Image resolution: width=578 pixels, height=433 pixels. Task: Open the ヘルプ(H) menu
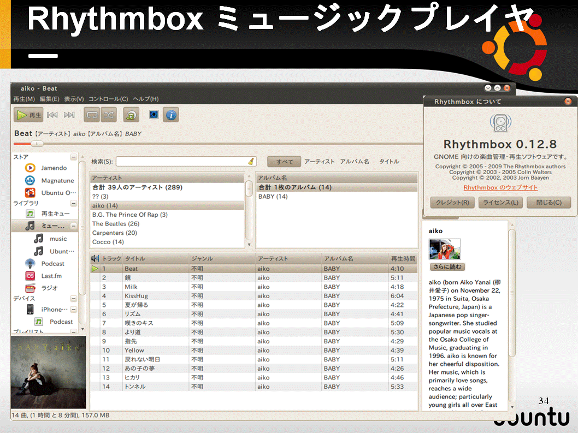[x=146, y=99]
